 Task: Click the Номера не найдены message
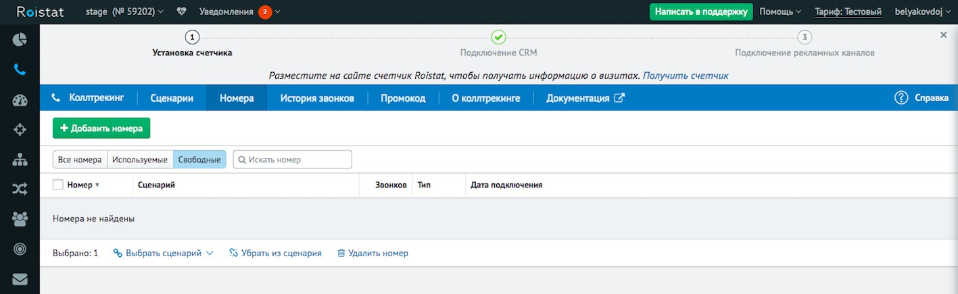pyautogui.click(x=94, y=218)
